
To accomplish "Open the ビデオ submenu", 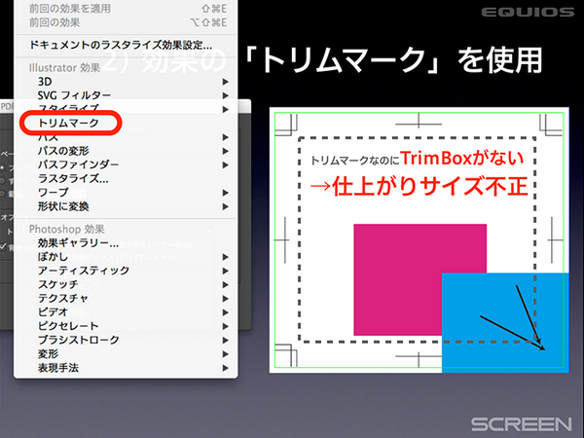I will click(x=126, y=312).
